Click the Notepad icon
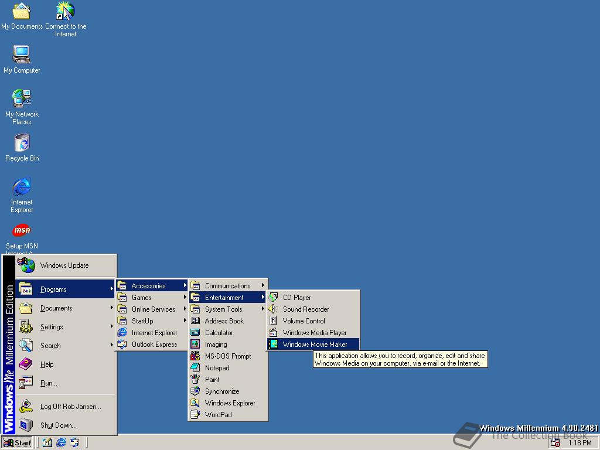The height and width of the screenshot is (450, 600). [x=195, y=368]
